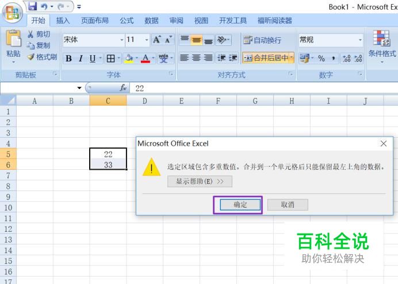Enable 自动换行 wrap text
398x284 pixels.
click(262, 40)
